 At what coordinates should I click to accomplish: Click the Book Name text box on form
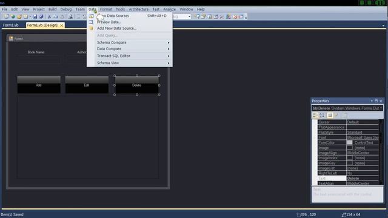[x=39, y=59]
